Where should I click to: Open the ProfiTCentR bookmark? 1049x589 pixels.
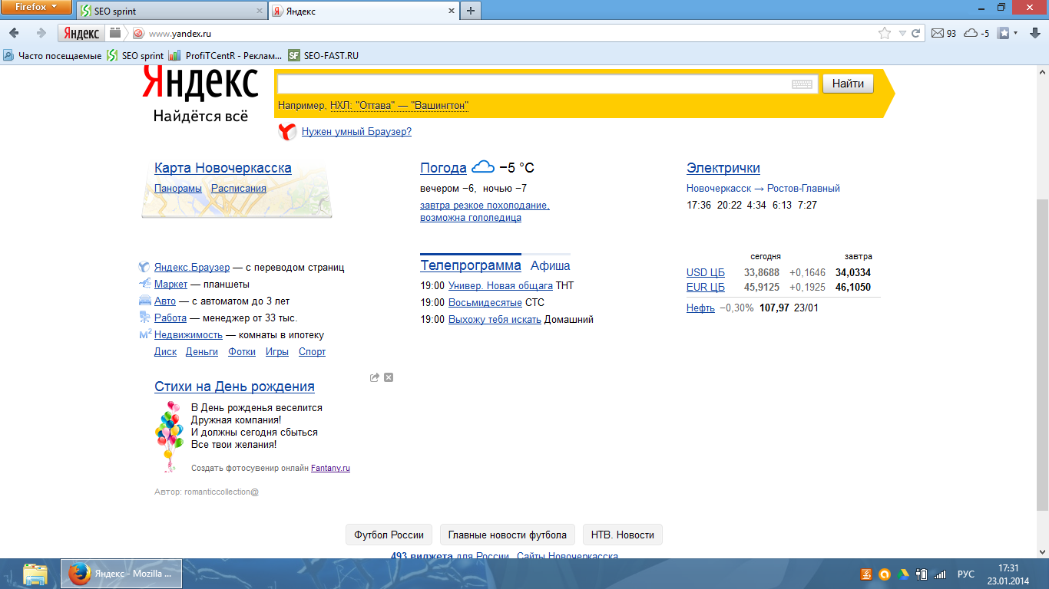tap(226, 55)
